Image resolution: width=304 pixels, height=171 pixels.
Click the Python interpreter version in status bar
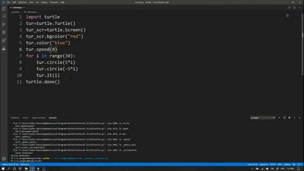coord(10,164)
